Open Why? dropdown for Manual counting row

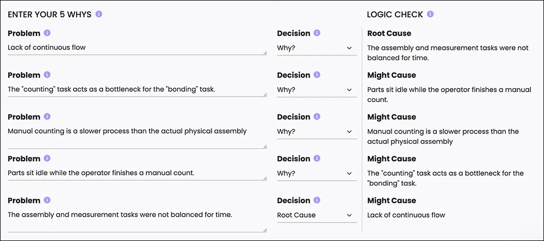point(317,131)
